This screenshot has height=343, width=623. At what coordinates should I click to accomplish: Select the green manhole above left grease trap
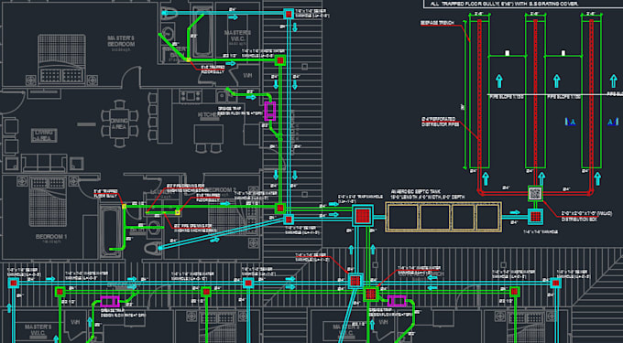[x=60, y=292]
